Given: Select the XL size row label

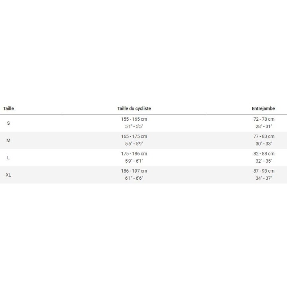Looking at the screenshot, I should [x=8, y=175].
